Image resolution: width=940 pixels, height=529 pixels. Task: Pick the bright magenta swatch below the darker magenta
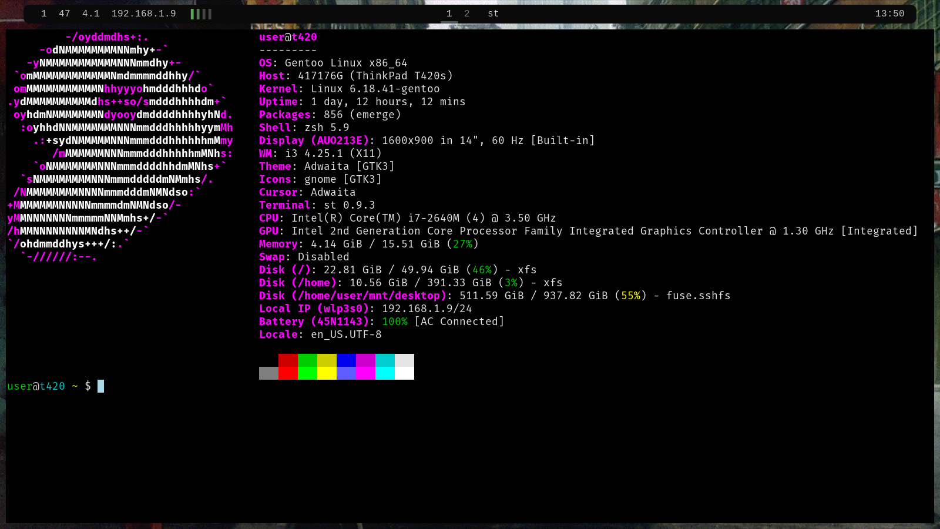[365, 373]
